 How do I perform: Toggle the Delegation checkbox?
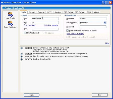click(x=44, y=33)
